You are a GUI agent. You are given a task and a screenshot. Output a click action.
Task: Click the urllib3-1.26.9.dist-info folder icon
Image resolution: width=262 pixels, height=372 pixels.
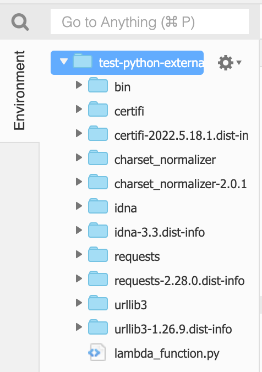pyautogui.click(x=98, y=327)
